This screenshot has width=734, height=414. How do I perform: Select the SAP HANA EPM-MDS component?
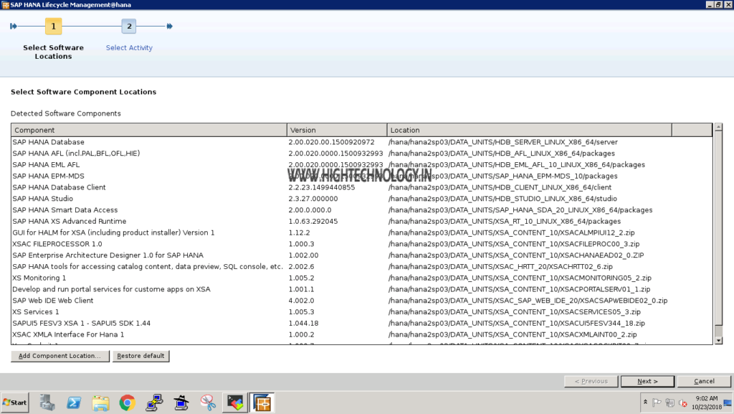pyautogui.click(x=362, y=176)
